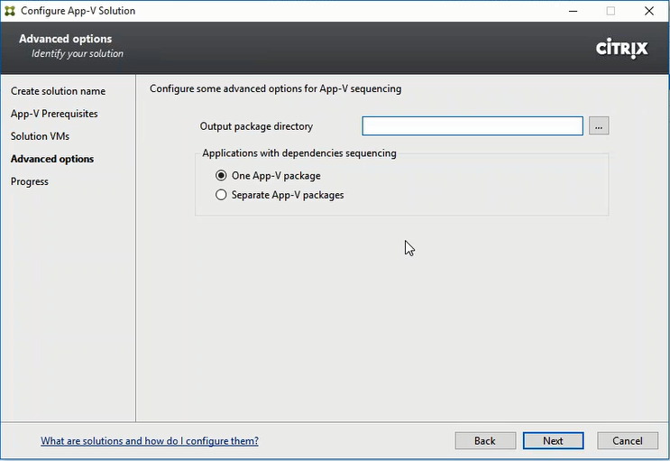Click the 'Advanced options' header title
The width and height of the screenshot is (670, 461).
point(66,39)
